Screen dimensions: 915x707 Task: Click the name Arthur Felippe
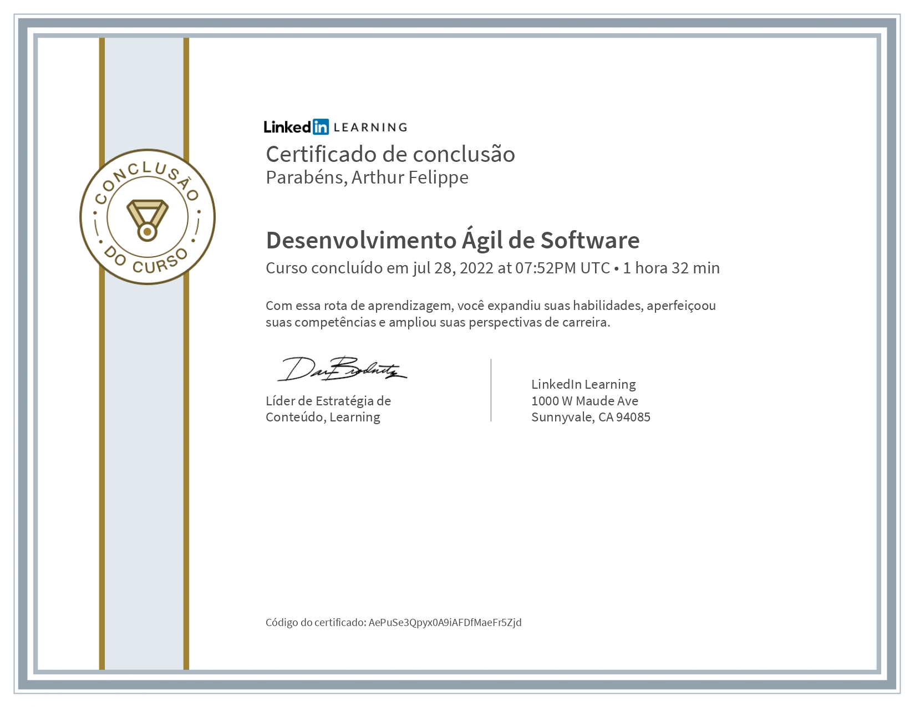410,177
